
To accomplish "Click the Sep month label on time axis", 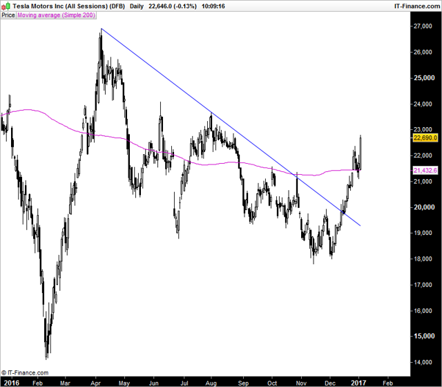I will [x=243, y=383].
